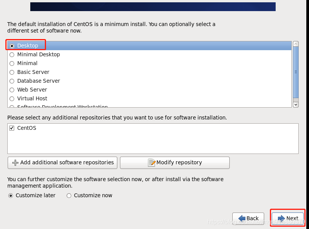Image resolution: width=309 pixels, height=229 pixels.
Task: Click the software list scroll-down arrow
Action: (x=296, y=105)
